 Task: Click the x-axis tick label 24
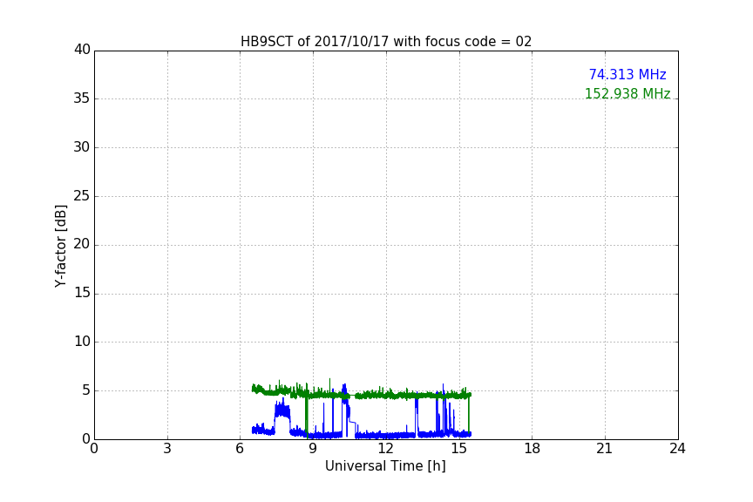point(677,449)
